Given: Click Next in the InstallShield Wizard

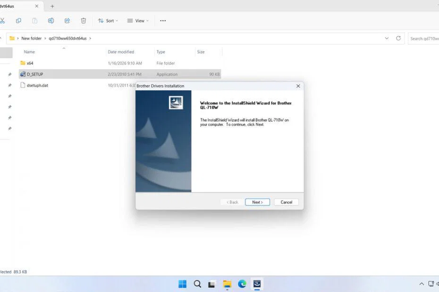Looking at the screenshot, I should tap(257, 202).
